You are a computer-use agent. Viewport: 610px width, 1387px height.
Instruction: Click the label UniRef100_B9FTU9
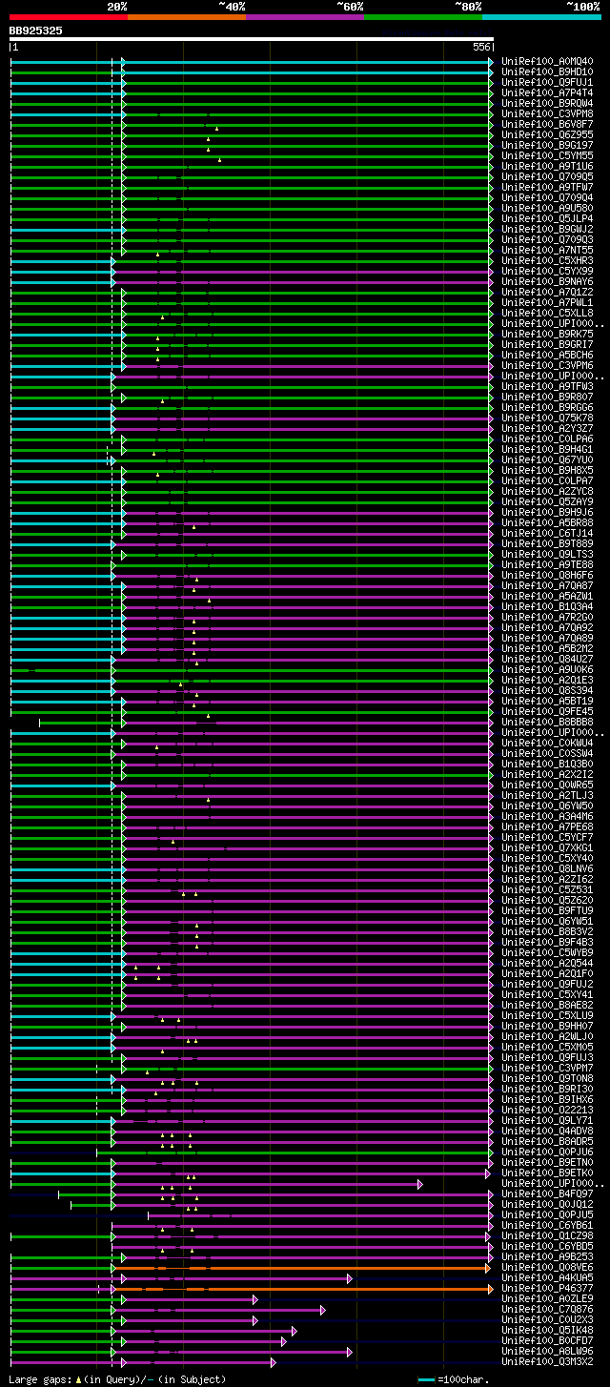547,910
